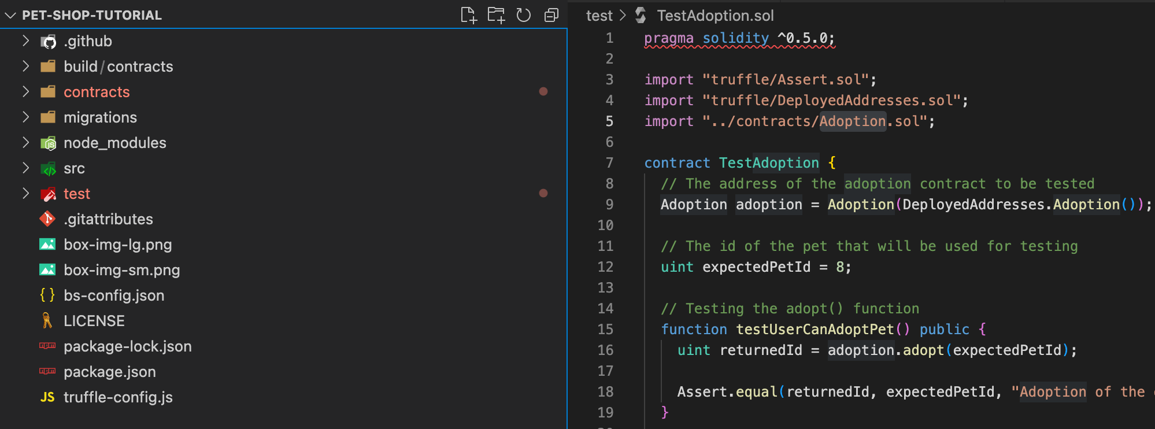
Task: Open bs-config.json file
Action: pyautogui.click(x=114, y=295)
